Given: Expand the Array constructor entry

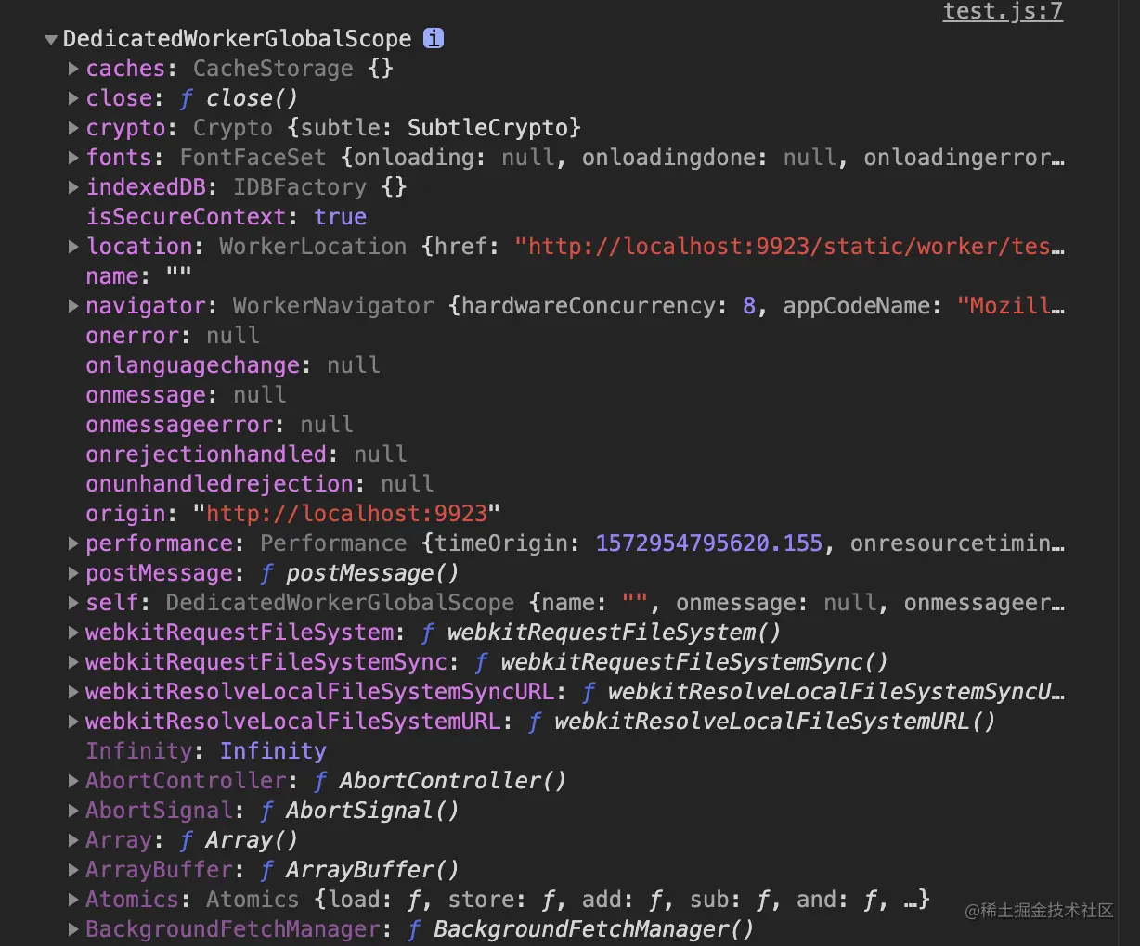Looking at the screenshot, I should [73, 840].
